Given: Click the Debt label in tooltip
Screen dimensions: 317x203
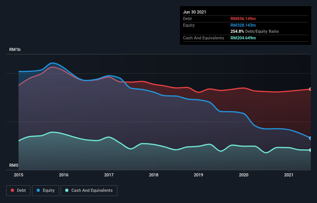Looking at the screenshot, I should coord(187,19).
